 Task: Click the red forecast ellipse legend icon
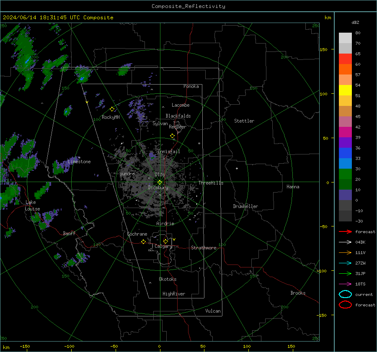[x=345, y=305]
